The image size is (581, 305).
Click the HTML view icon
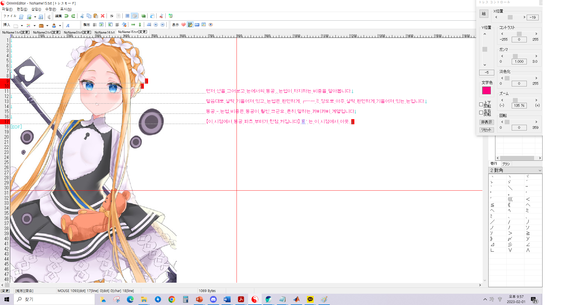197,25
